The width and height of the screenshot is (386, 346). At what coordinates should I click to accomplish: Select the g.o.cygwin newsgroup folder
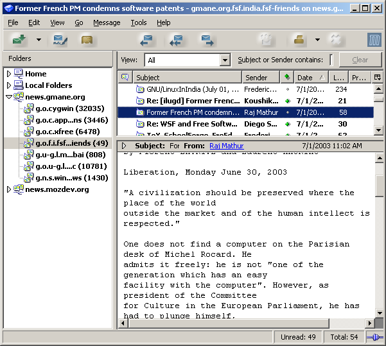point(63,108)
